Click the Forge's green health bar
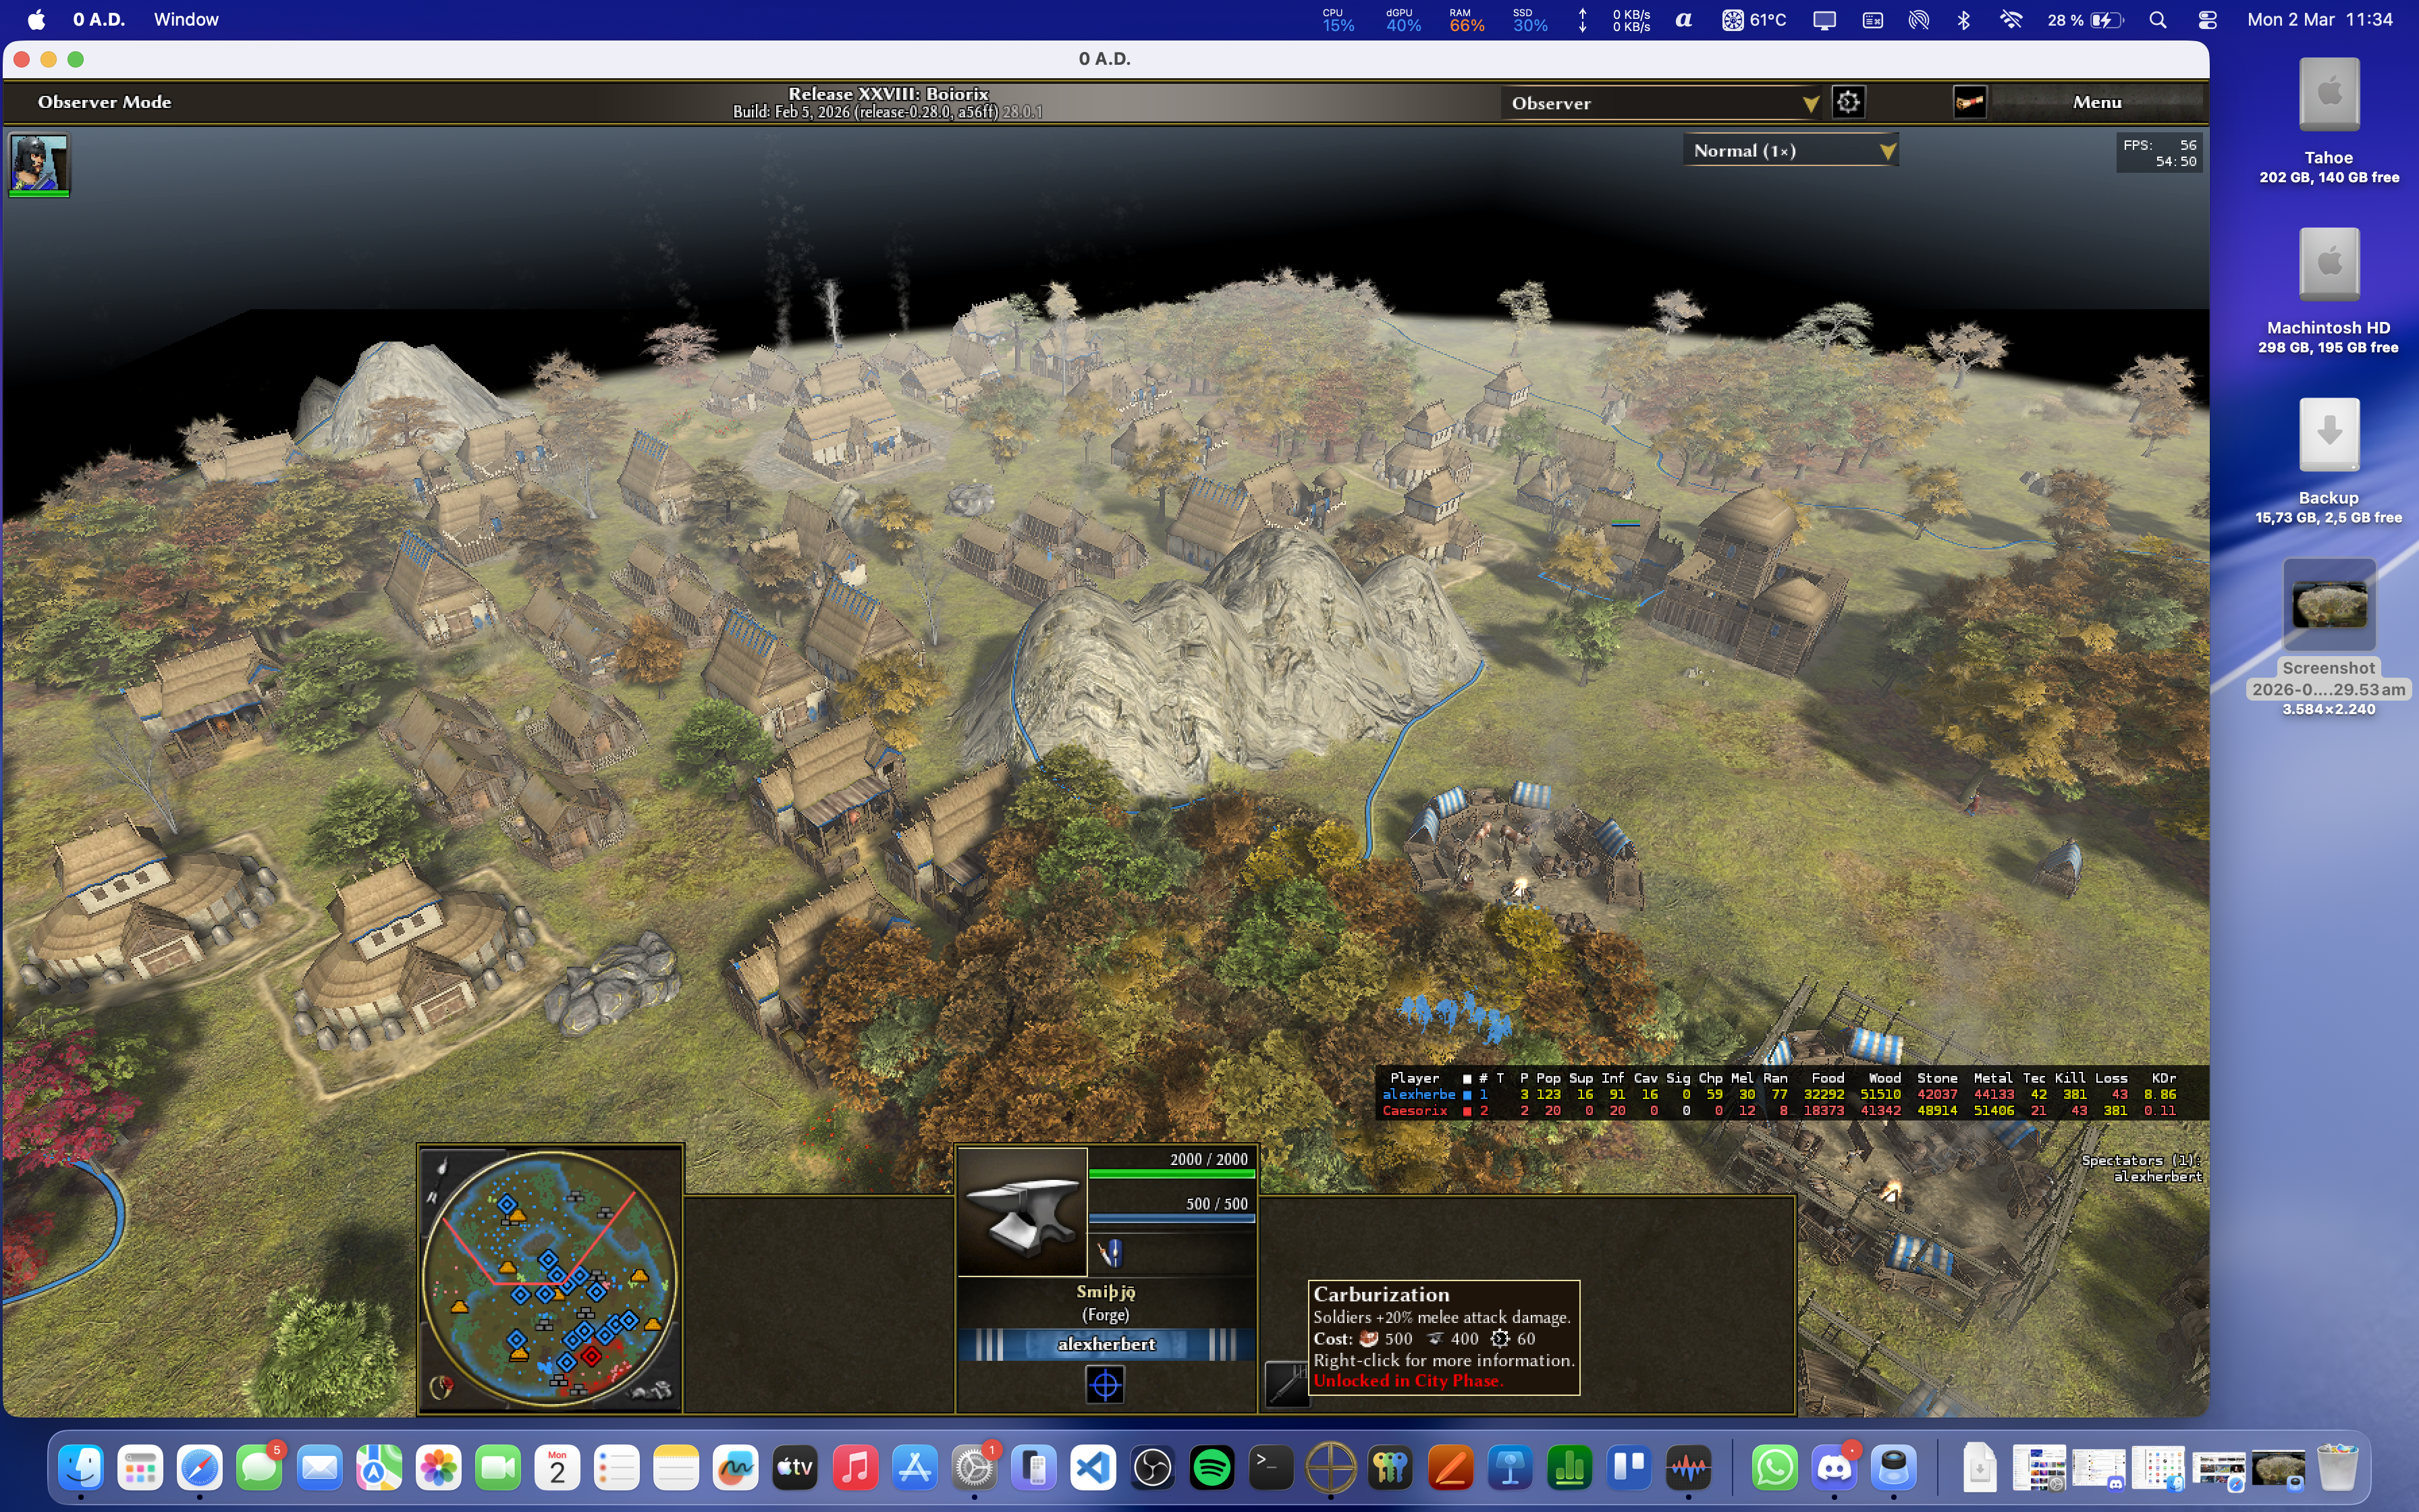Screen dimensions: 2419x1512 point(1172,1174)
